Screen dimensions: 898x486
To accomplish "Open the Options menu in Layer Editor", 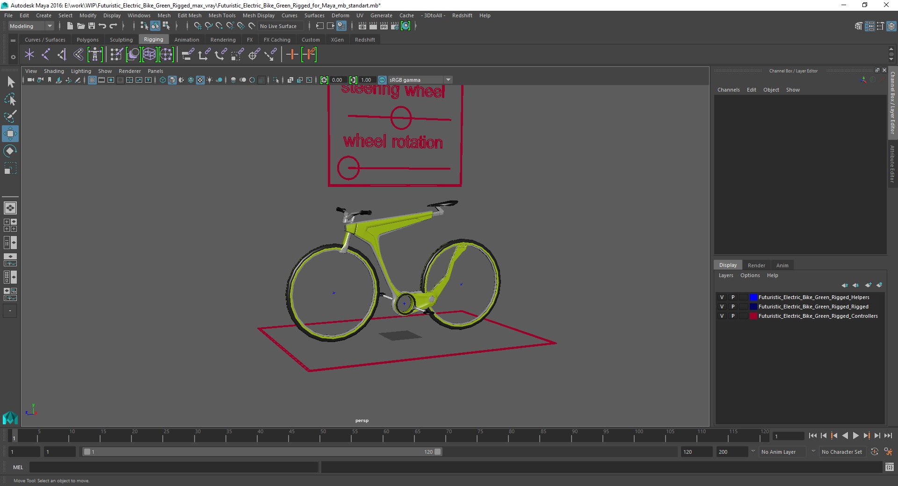I will (x=750, y=275).
